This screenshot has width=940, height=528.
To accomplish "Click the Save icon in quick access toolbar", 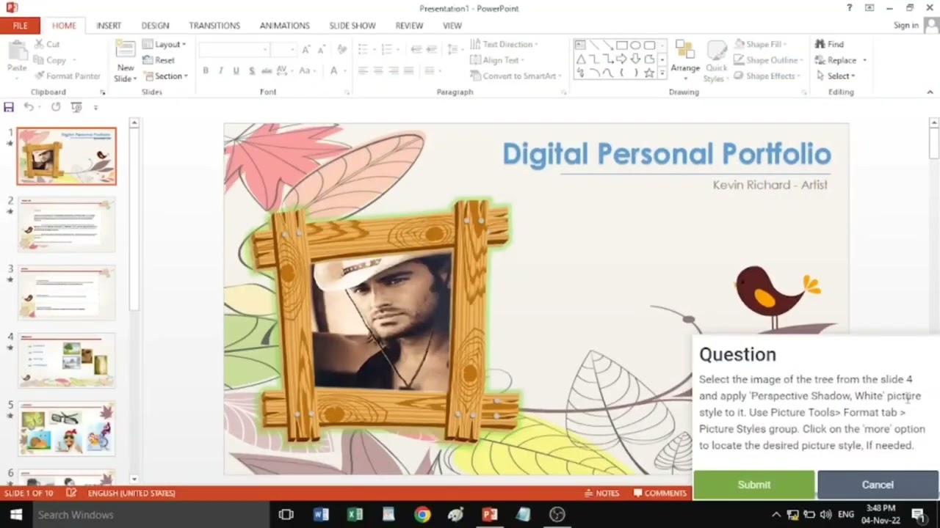I will click(x=9, y=107).
